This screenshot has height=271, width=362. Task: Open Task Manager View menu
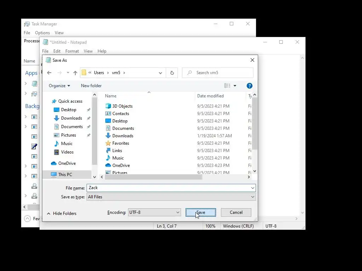click(59, 33)
